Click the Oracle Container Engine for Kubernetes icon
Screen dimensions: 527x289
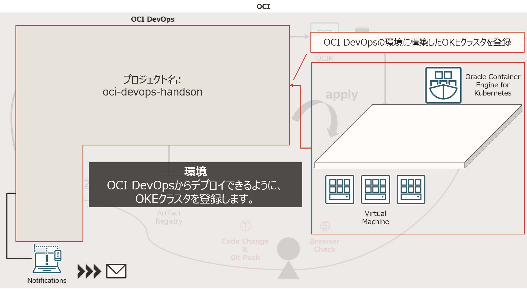point(443,85)
